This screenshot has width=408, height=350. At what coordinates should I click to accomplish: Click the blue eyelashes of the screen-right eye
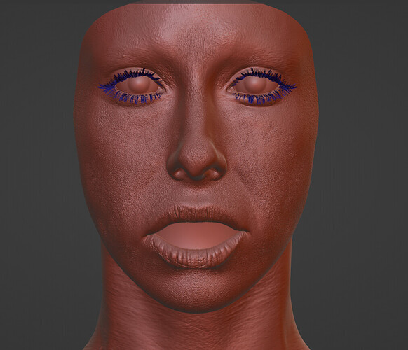tap(263, 86)
